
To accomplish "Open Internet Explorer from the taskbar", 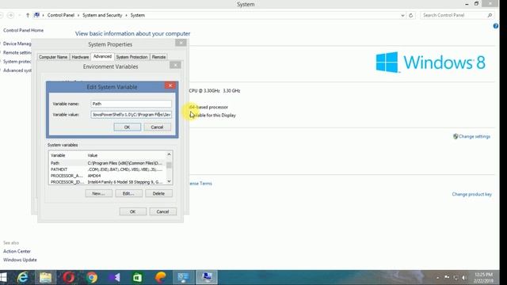I will click(23, 277).
